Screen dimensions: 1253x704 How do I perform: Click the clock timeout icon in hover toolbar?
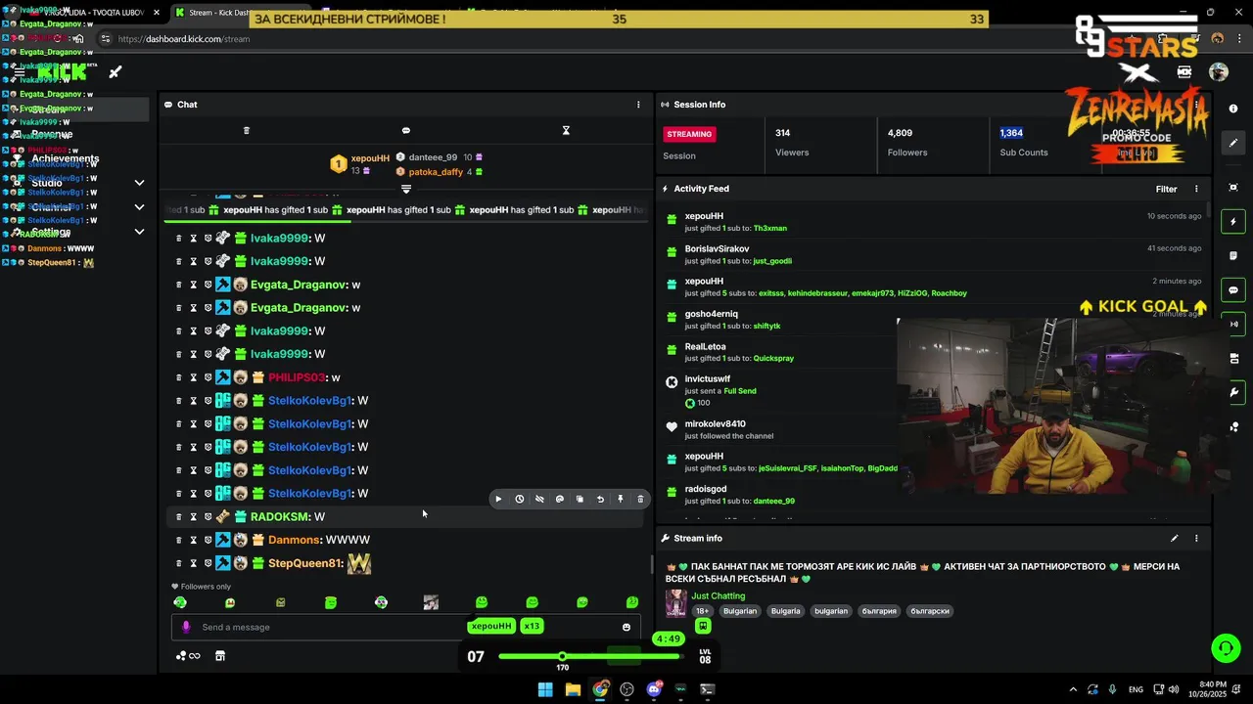pos(519,499)
